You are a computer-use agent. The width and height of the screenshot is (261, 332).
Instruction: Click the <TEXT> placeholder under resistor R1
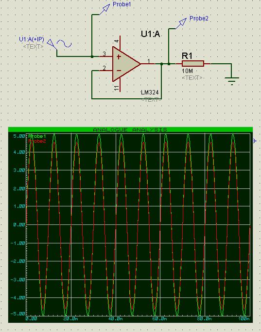pyautogui.click(x=192, y=78)
